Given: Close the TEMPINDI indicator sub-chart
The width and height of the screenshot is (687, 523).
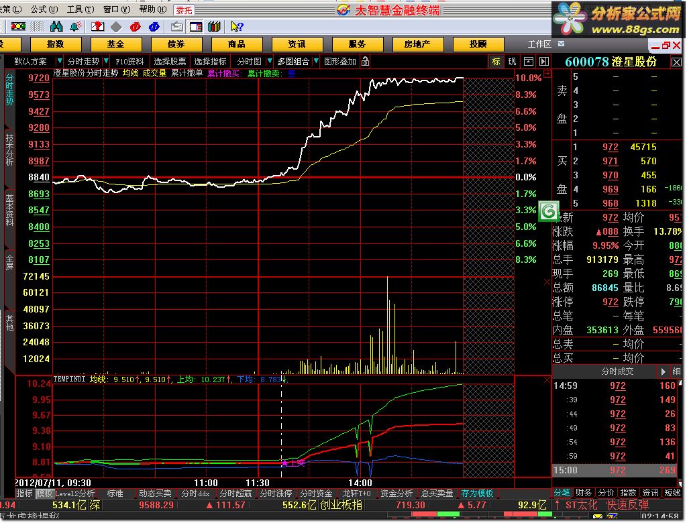Looking at the screenshot, I should point(547,380).
